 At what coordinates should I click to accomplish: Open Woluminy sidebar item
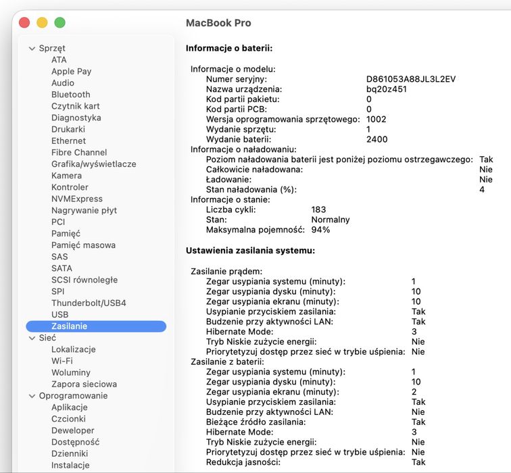point(71,373)
